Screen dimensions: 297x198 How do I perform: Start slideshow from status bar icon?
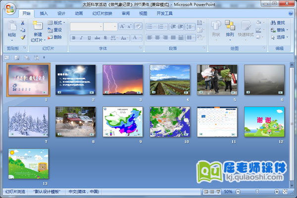coord(218,192)
